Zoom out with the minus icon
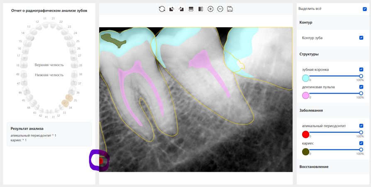The width and height of the screenshot is (371, 187). pyautogui.click(x=220, y=9)
